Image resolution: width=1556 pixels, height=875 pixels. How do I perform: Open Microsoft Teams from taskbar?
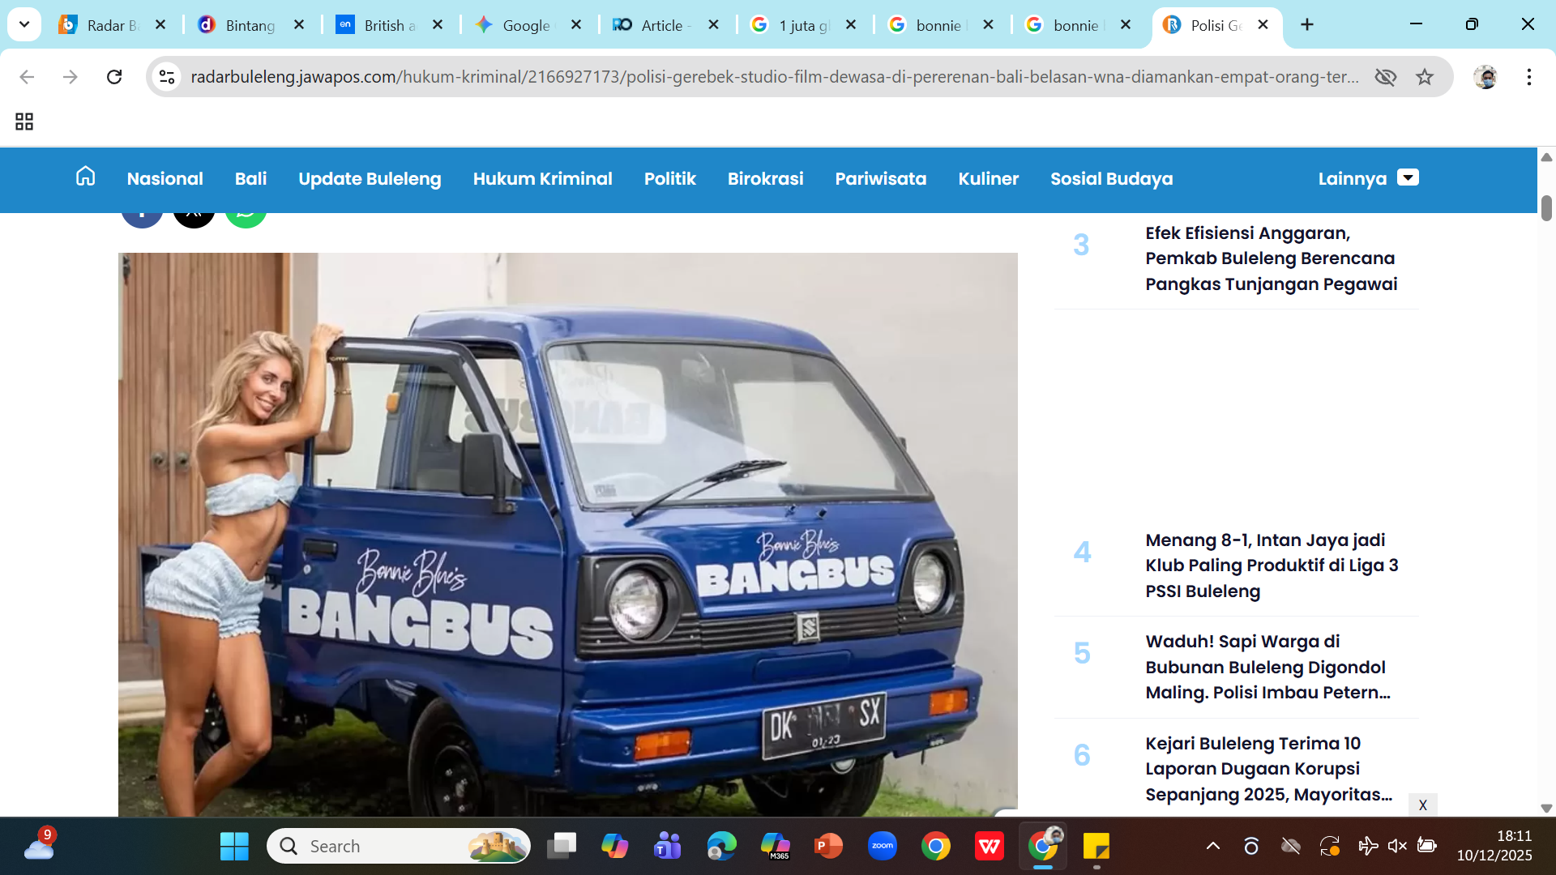coord(667,847)
